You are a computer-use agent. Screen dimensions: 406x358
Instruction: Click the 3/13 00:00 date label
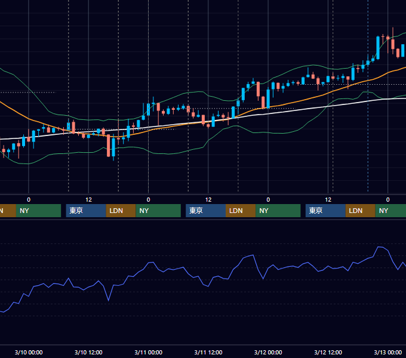click(x=388, y=352)
